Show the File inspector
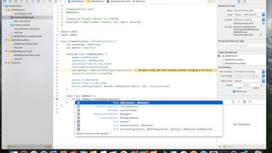This screenshot has width=272, height=153. pyautogui.click(x=239, y=1)
